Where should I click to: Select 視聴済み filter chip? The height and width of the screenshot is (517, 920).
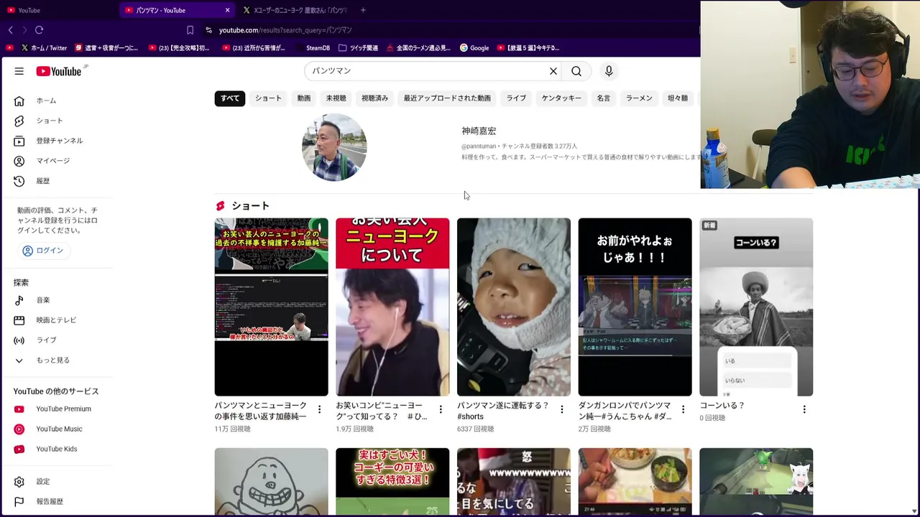[x=374, y=98]
